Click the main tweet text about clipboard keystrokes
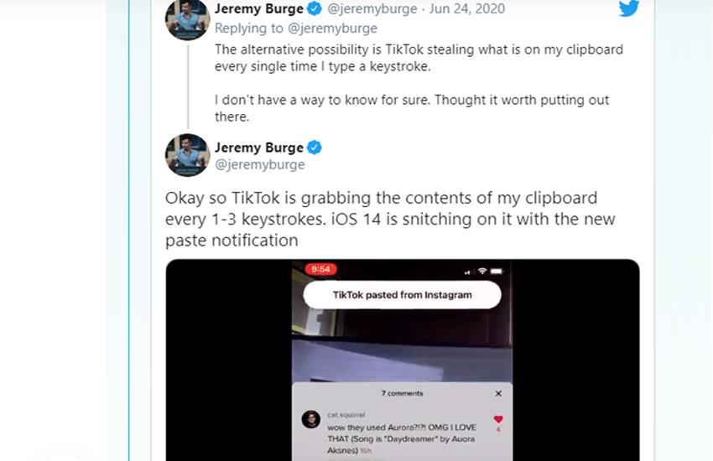713x461 pixels. pos(390,219)
